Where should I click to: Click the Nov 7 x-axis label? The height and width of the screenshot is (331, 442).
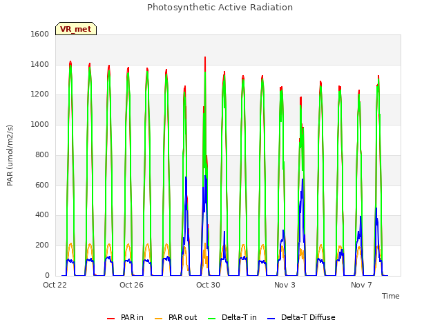tap(361, 285)
